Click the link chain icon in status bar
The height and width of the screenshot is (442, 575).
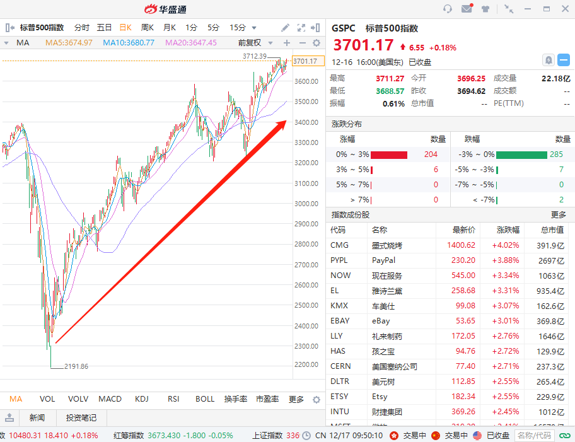pyautogui.click(x=565, y=436)
